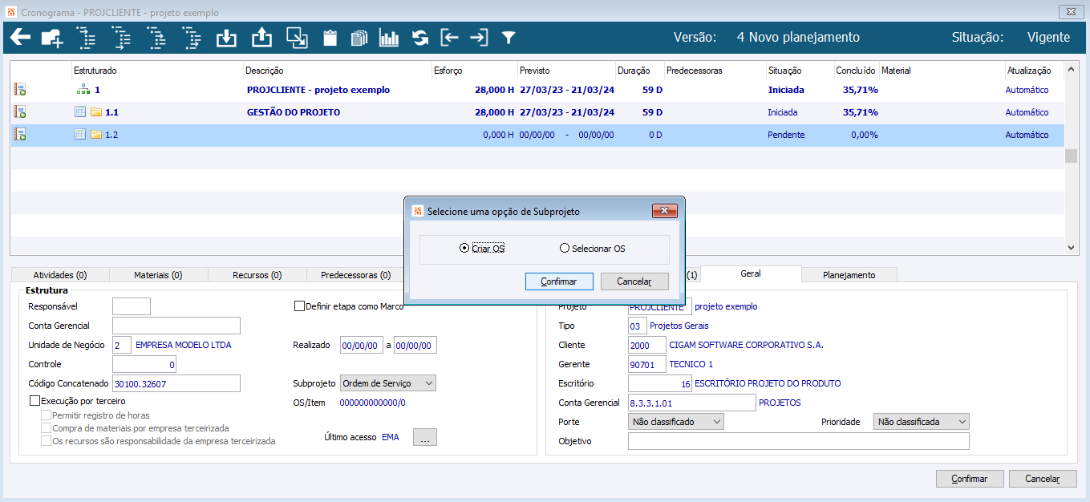
Task: Click the table icon in row 1.1
Action: [80, 112]
